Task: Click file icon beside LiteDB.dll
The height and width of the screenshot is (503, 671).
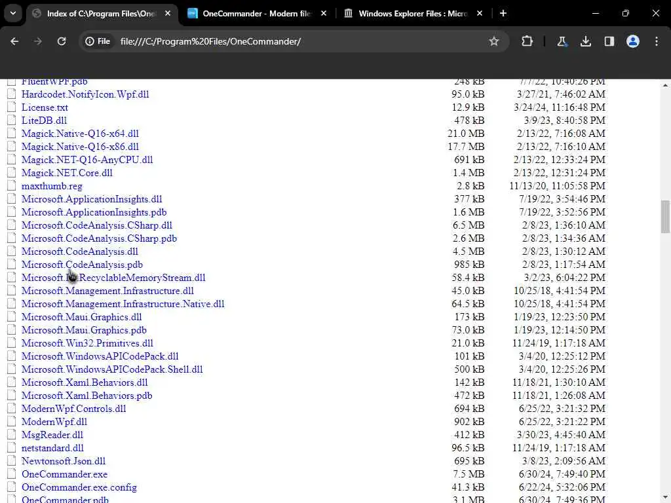Action: 12,121
